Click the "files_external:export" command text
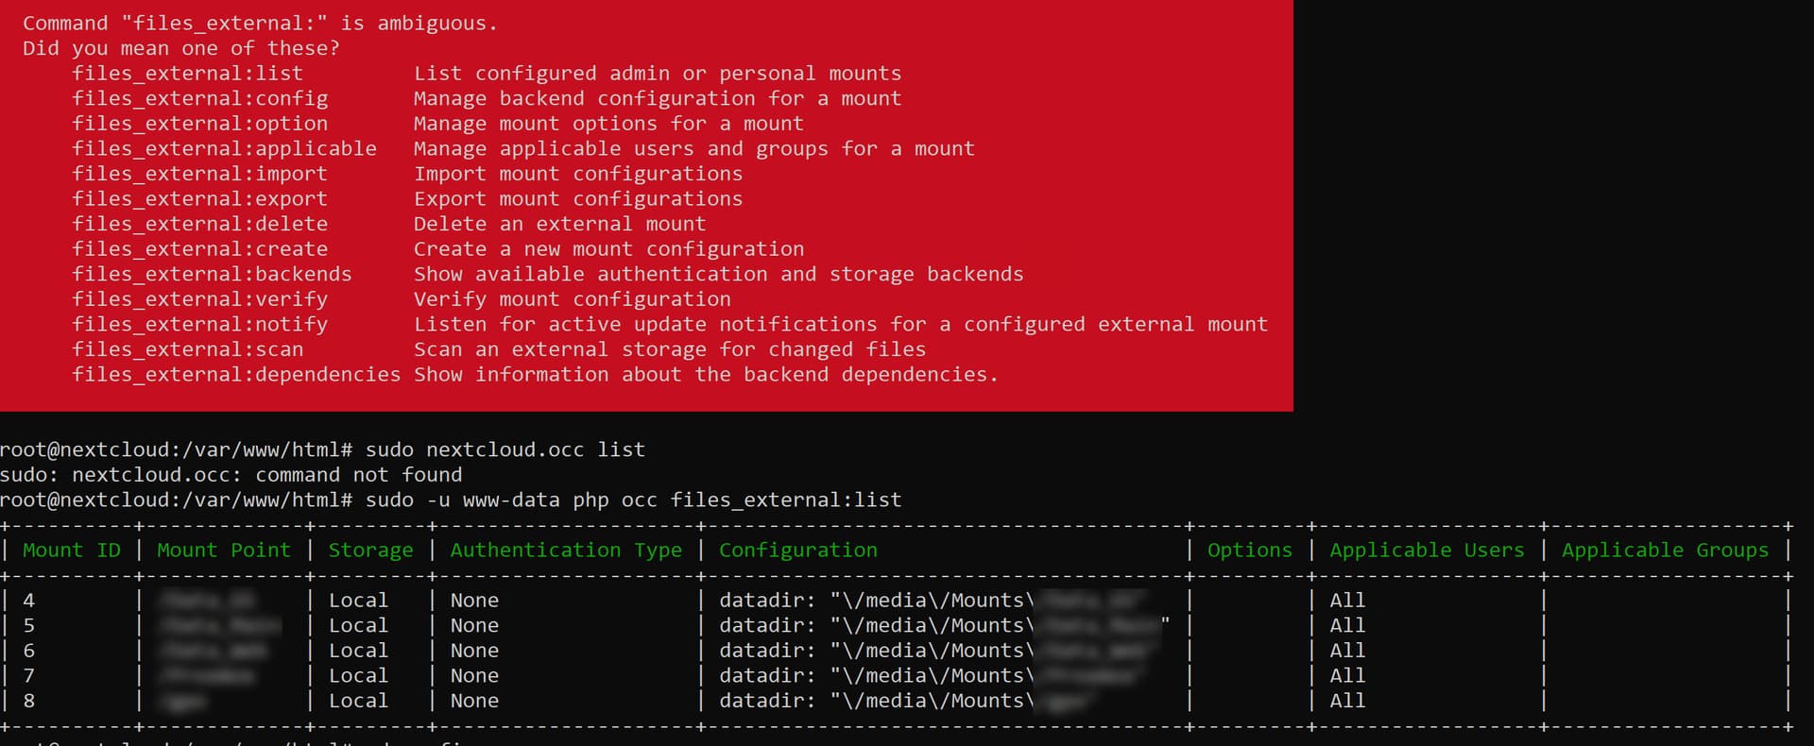 200,199
